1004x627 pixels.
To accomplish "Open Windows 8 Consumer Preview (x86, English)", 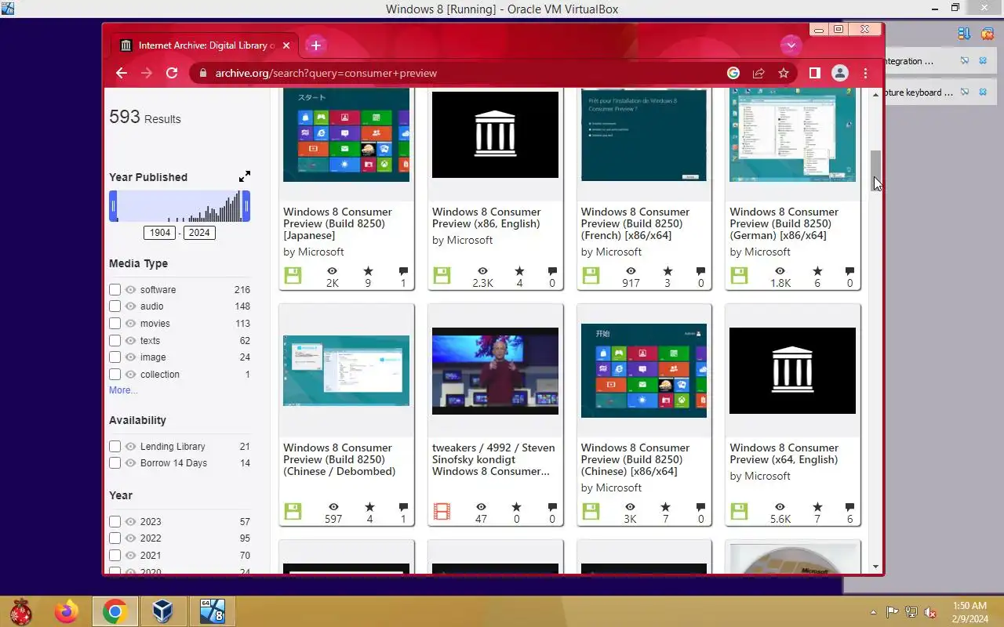I will click(486, 218).
